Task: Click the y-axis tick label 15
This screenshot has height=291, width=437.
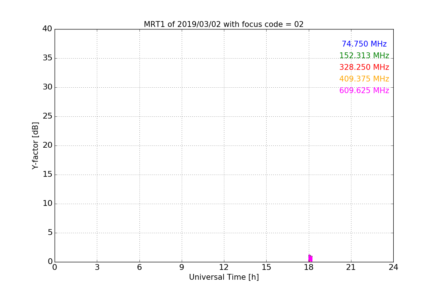Action: pos(47,174)
